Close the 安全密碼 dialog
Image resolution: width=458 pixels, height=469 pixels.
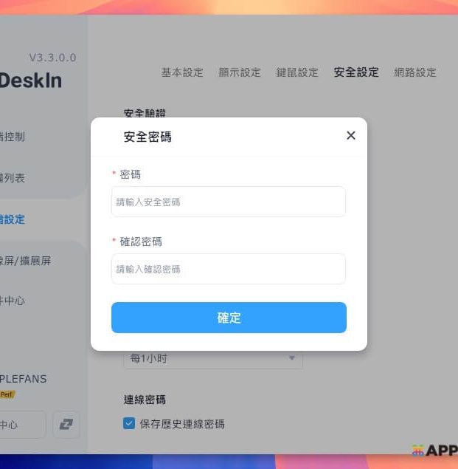(x=351, y=135)
